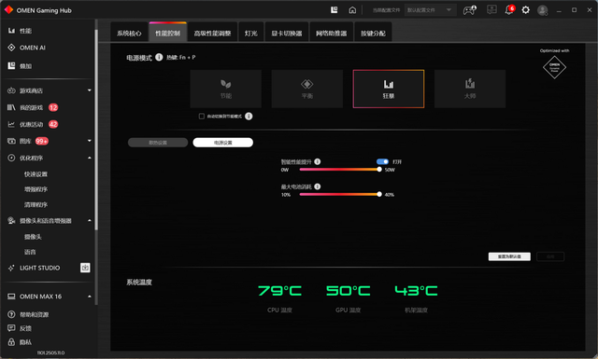Viewport: 598px width, 359px height.
Task: Click the 重置为默认值 reset button
Action: [x=509, y=256]
